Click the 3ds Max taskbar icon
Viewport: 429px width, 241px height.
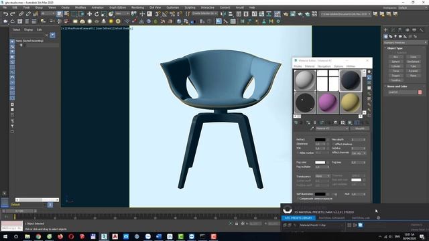click(104, 236)
